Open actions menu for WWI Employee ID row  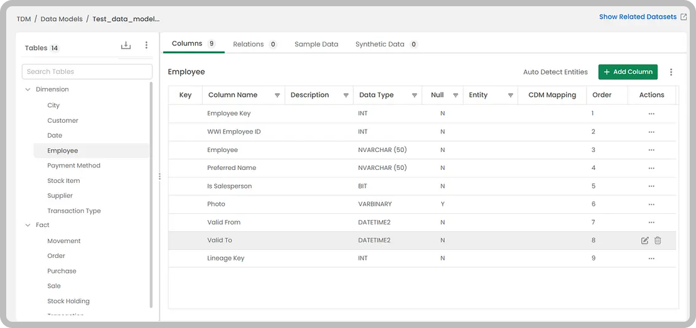(x=651, y=132)
